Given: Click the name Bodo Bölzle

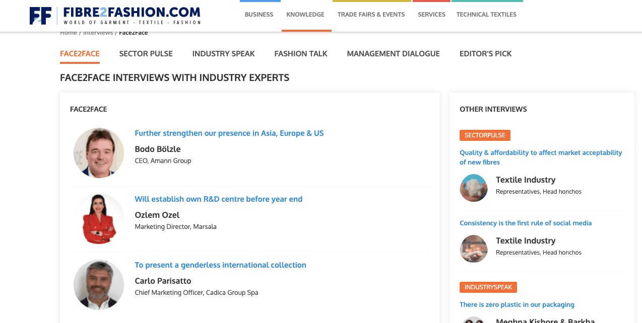Looking at the screenshot, I should pos(158,149).
